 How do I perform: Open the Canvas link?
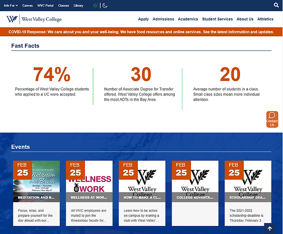(28, 6)
